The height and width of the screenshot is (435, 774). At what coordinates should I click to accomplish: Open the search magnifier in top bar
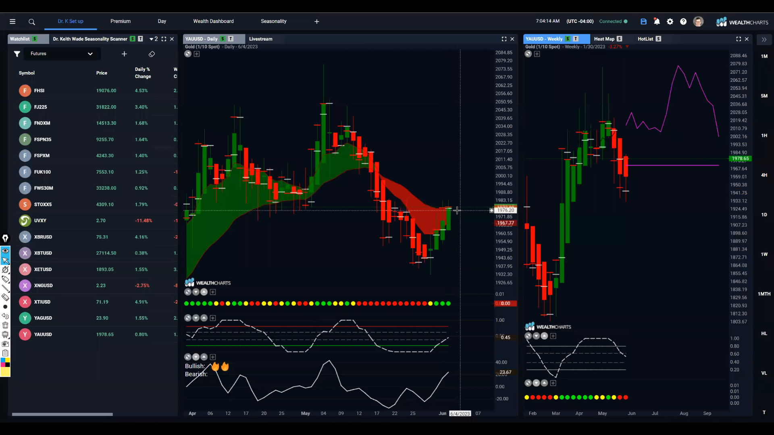pyautogui.click(x=32, y=22)
